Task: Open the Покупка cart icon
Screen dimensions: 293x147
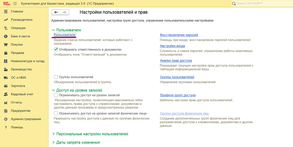Action: [5, 45]
